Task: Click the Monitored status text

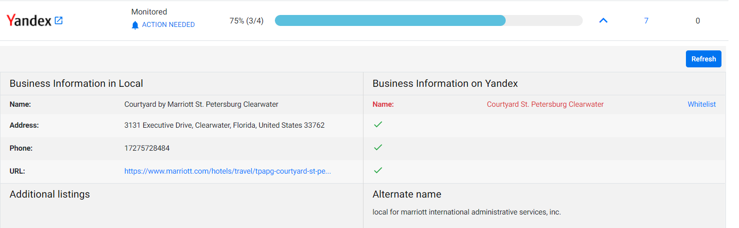Action: coord(149,11)
